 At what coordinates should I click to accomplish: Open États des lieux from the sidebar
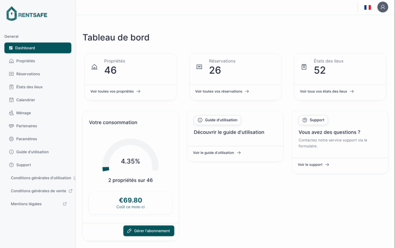[x=12, y=87]
